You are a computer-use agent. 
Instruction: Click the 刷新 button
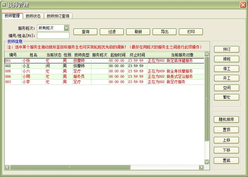coord(138,32)
